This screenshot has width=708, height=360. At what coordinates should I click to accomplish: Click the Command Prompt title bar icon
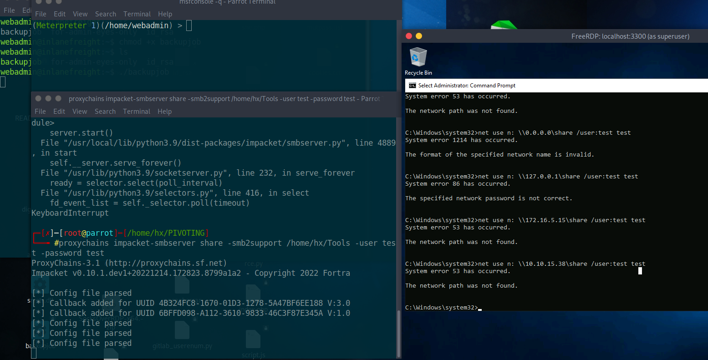pos(412,86)
